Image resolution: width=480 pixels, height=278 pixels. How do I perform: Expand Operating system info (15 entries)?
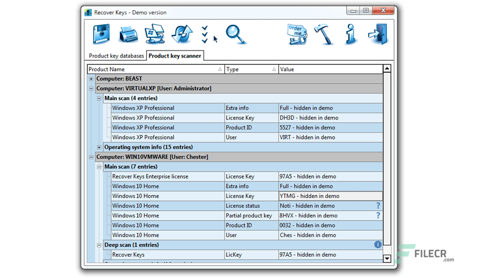pos(99,147)
